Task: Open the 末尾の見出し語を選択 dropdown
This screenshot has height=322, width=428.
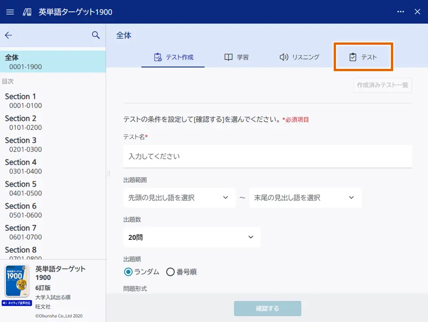Action: (x=305, y=198)
